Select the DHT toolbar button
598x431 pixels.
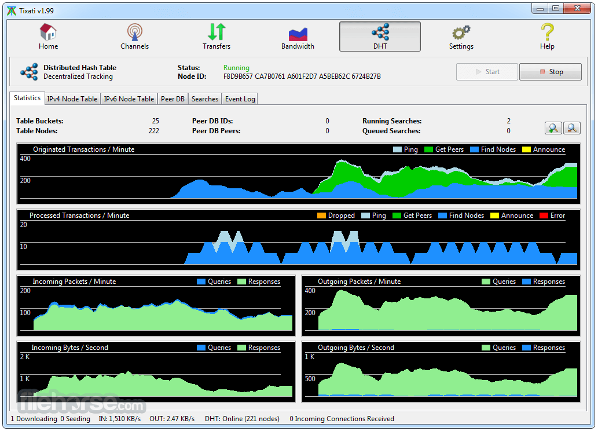[380, 36]
